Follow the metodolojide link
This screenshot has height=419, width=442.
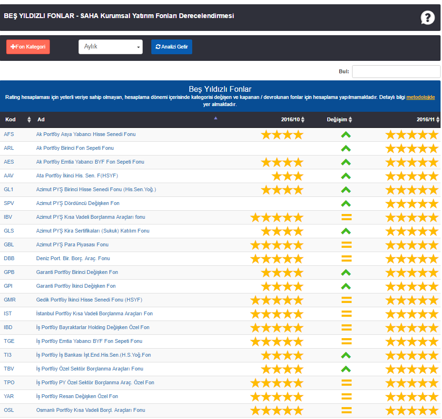click(421, 97)
